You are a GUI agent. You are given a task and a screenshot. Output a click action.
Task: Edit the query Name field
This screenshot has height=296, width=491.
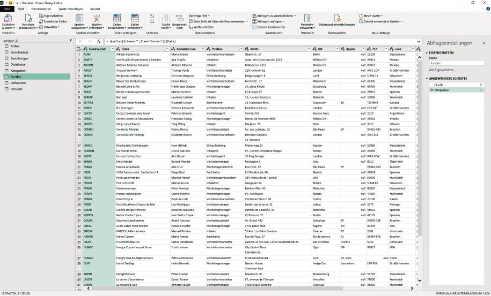[457, 63]
